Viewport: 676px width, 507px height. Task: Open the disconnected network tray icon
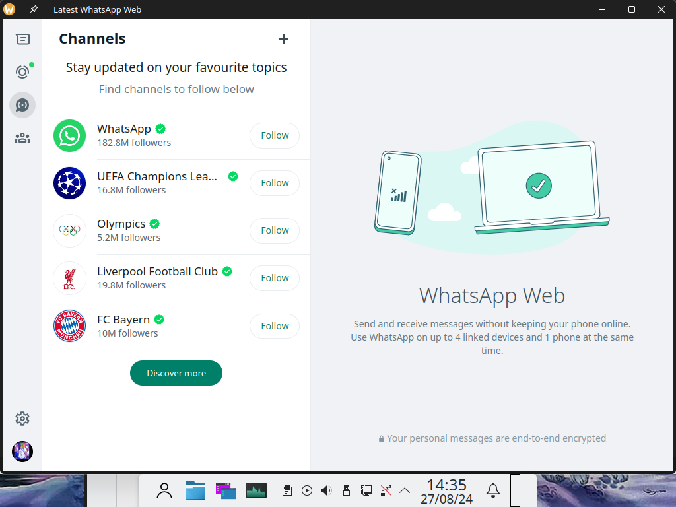point(386,490)
